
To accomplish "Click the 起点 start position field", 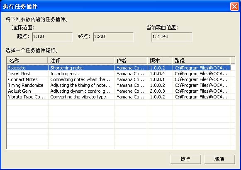I will point(52,37).
